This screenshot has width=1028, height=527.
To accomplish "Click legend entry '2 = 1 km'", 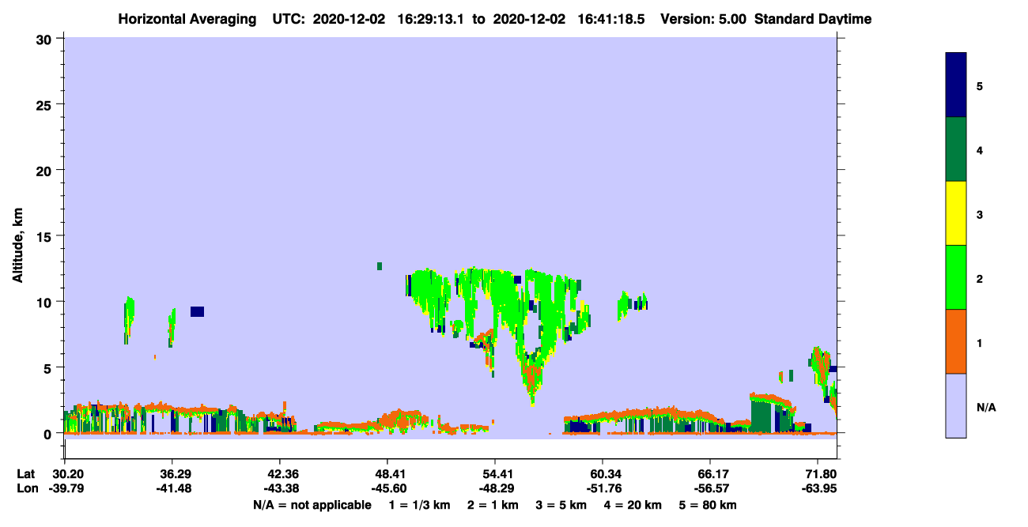I will tap(493, 504).
